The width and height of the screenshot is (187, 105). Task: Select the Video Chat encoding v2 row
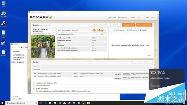pyautogui.click(x=82, y=50)
